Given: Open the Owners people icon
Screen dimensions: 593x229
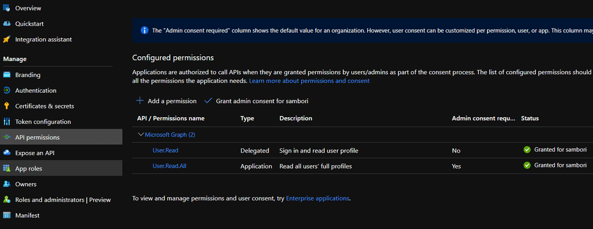Looking at the screenshot, I should (6, 184).
